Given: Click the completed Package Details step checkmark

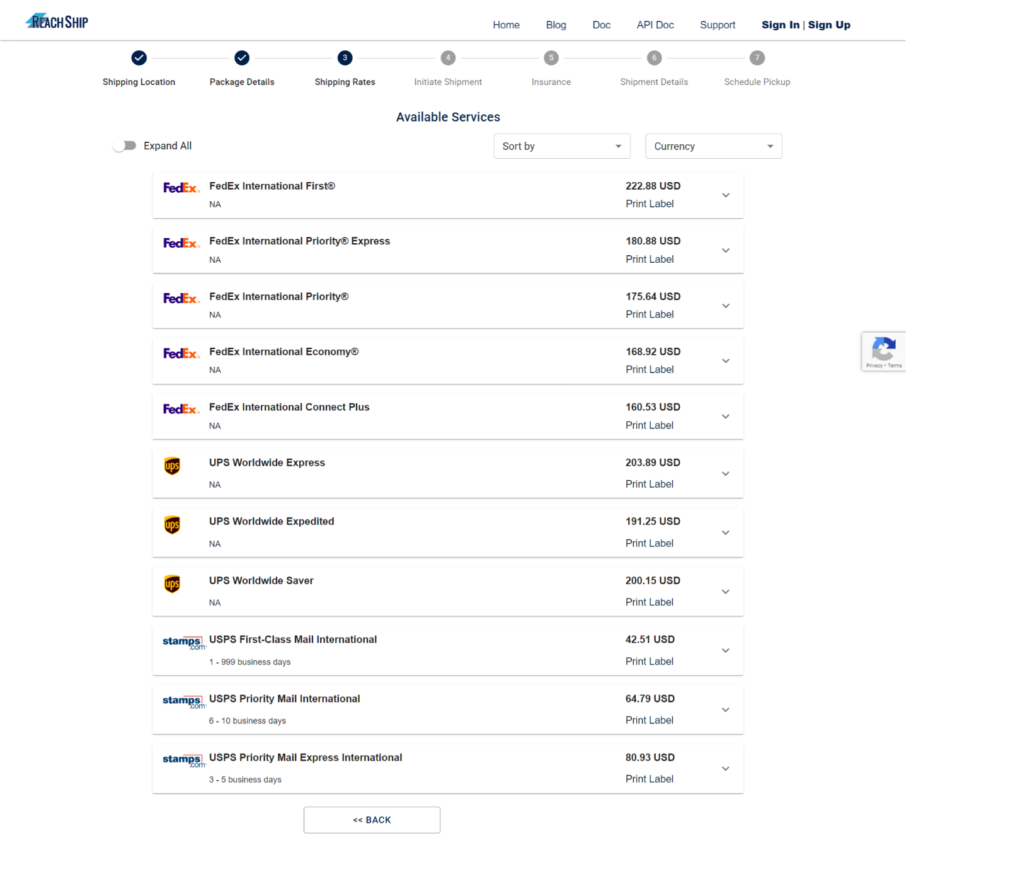Looking at the screenshot, I should pos(242,58).
